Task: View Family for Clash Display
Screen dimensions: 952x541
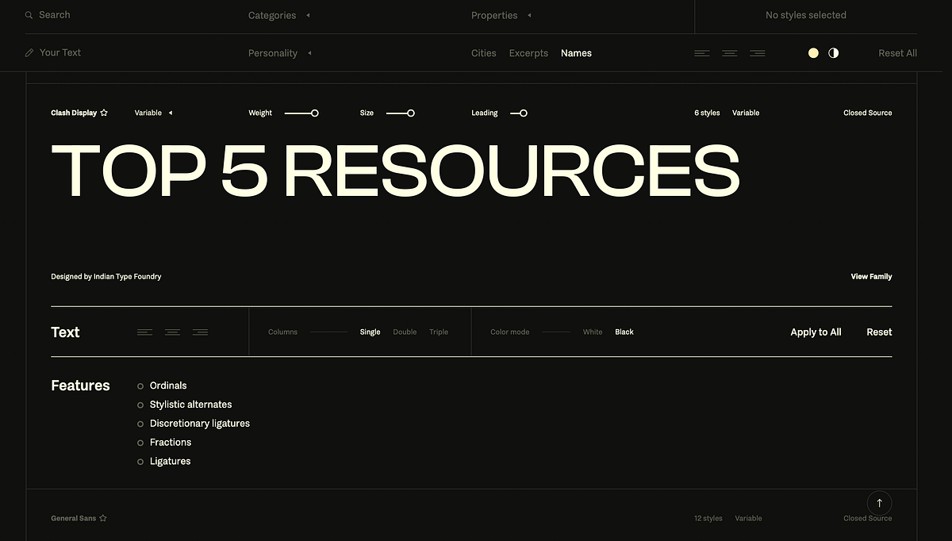Action: (x=871, y=276)
